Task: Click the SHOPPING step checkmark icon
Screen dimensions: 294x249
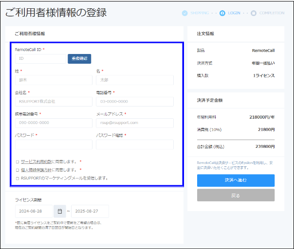Action: [185, 13]
